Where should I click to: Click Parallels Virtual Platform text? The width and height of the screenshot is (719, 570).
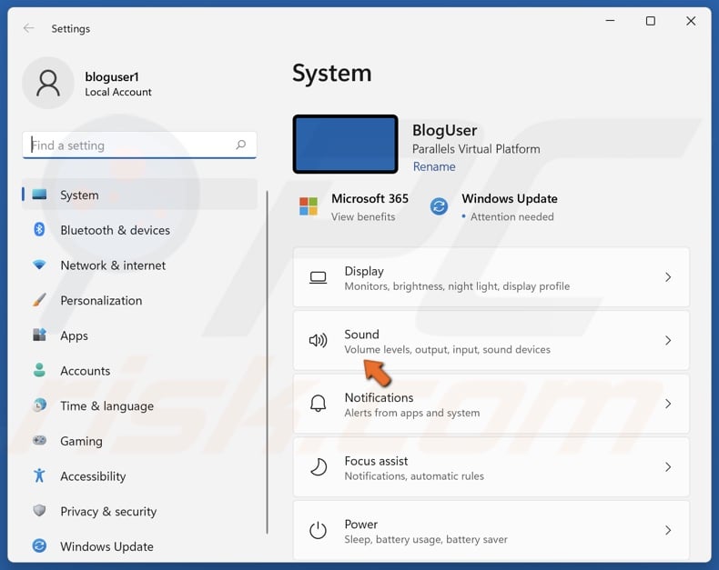tap(476, 149)
